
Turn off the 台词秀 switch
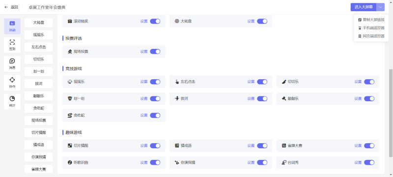pyautogui.click(x=369, y=162)
